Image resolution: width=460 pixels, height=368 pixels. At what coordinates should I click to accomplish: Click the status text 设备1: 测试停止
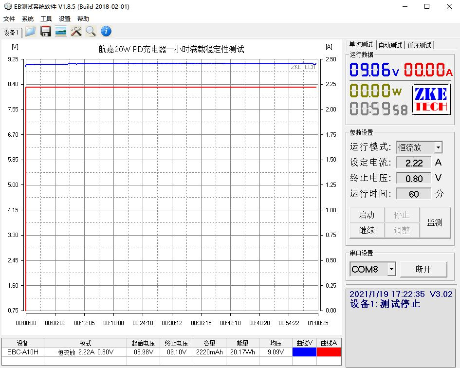(x=385, y=304)
